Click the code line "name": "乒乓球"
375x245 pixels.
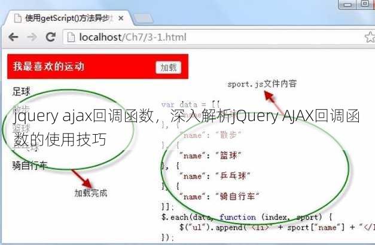215,176
